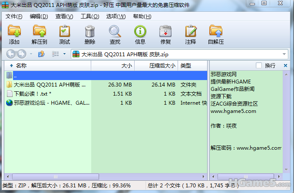Toggle the 换行 word-wrap checkbox
Image resolution: width=294 pixels, height=193 pixels.
click(x=259, y=65)
